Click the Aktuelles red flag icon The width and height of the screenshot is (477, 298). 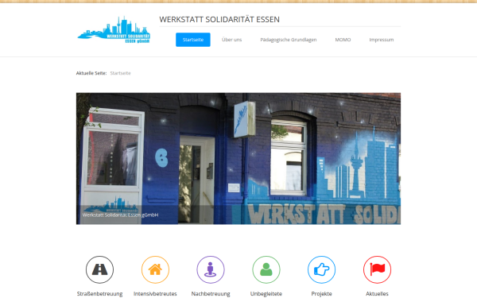[x=377, y=269]
